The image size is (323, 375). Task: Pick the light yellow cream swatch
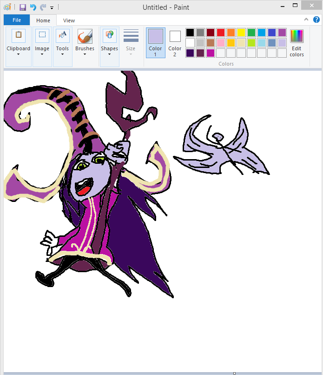pos(241,43)
